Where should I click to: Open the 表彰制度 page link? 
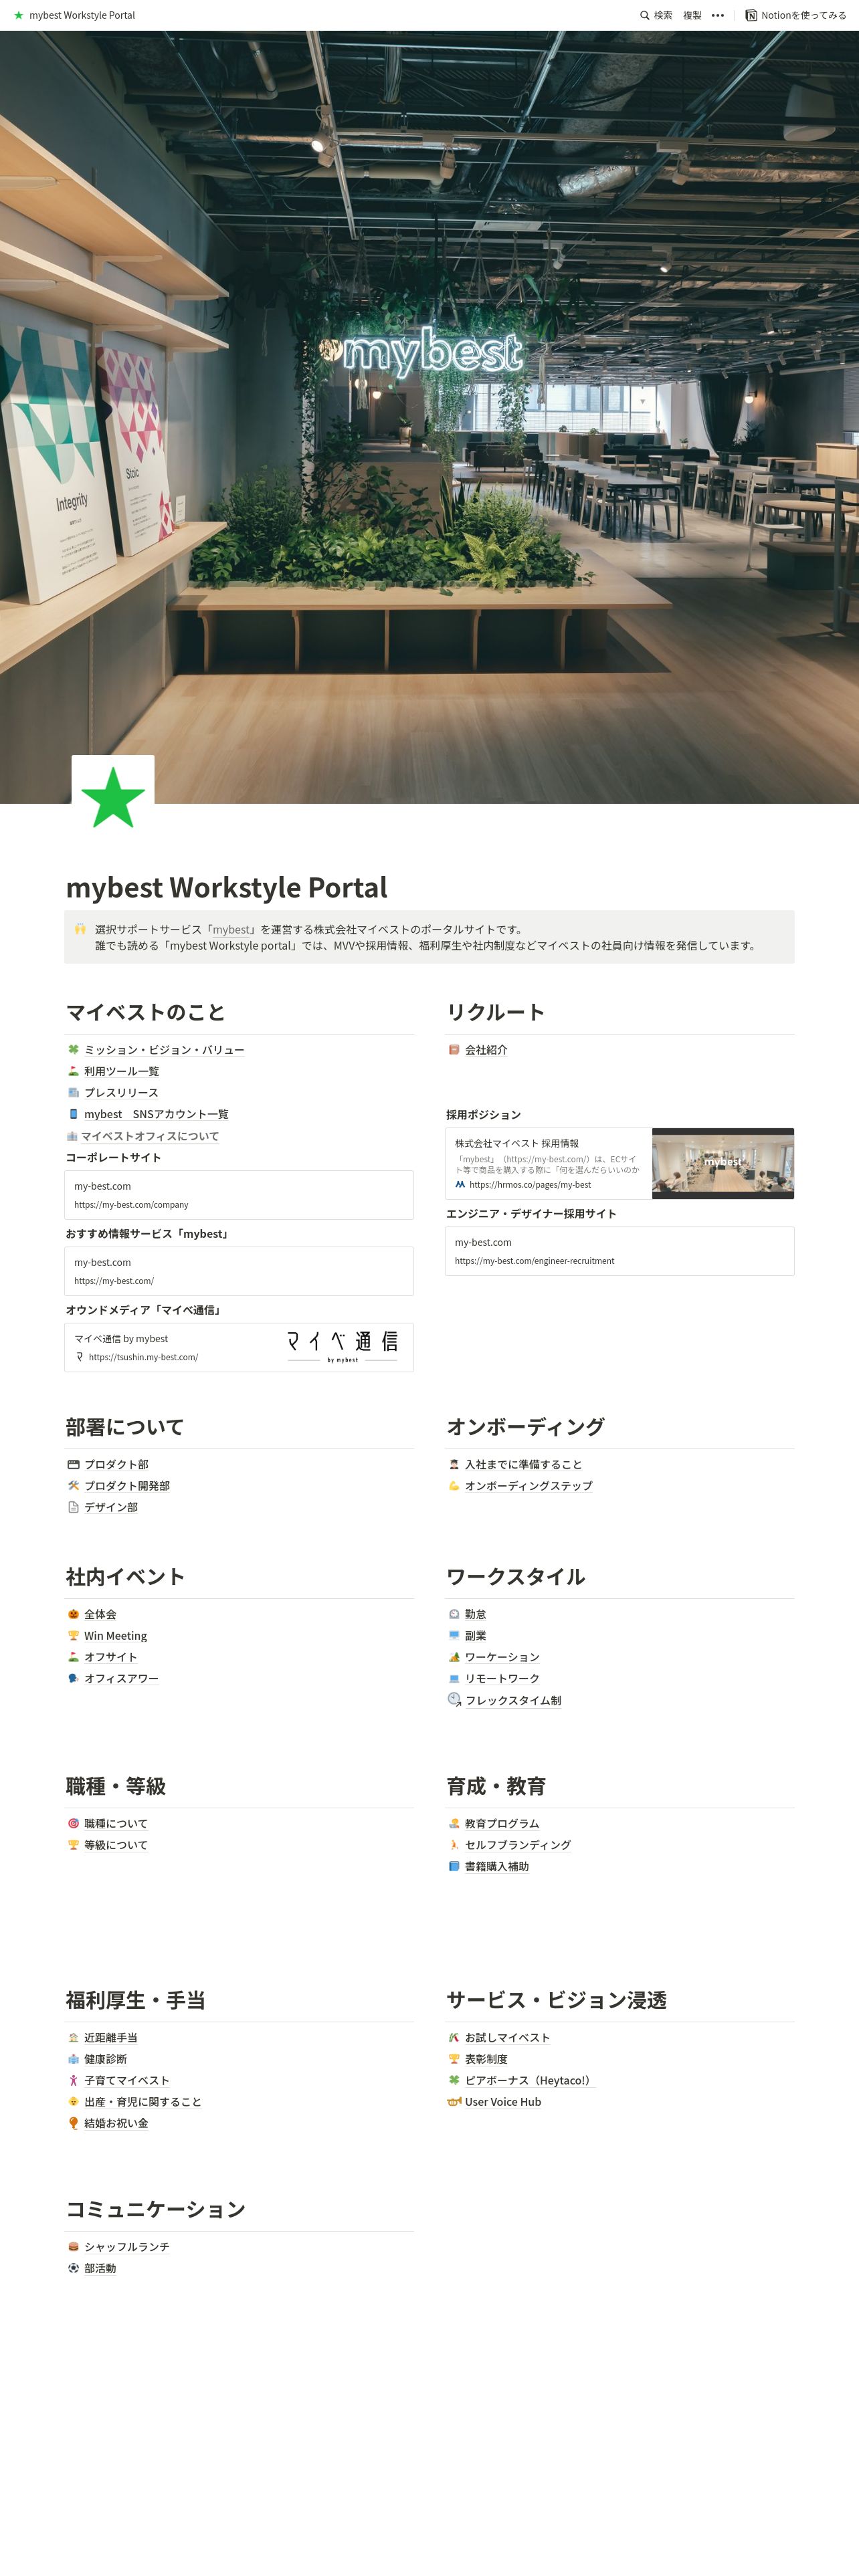click(x=486, y=2059)
